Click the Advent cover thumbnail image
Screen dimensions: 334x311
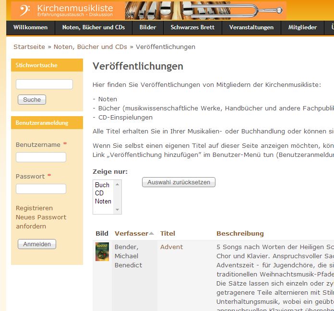pyautogui.click(x=102, y=251)
